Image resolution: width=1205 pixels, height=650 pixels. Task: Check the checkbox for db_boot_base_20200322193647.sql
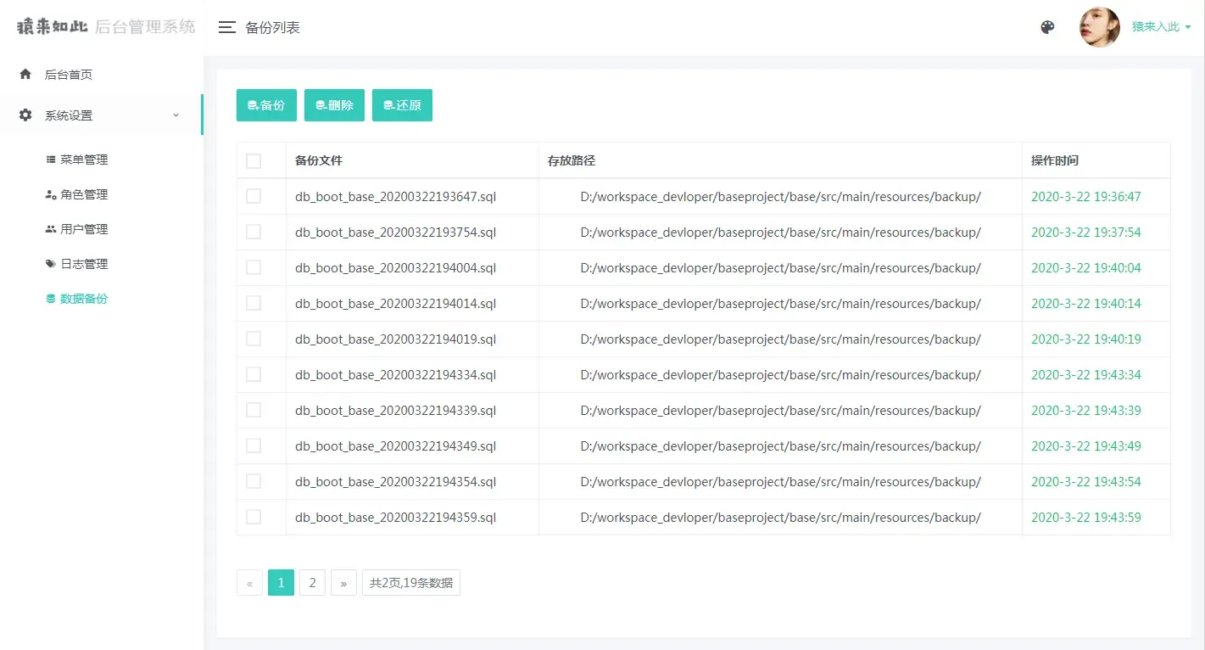tap(253, 196)
